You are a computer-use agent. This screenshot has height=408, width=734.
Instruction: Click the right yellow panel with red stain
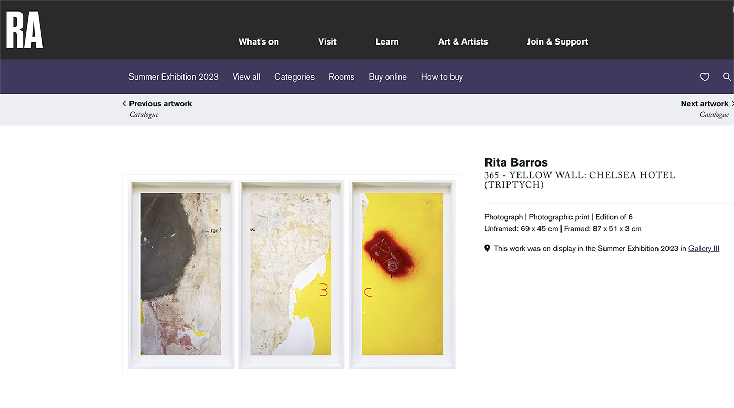point(402,274)
